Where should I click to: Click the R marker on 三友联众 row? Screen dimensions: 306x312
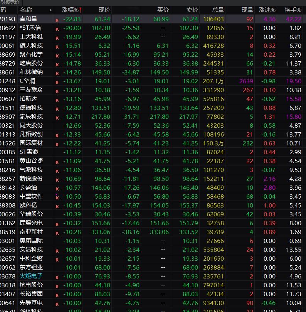click(x=57, y=91)
